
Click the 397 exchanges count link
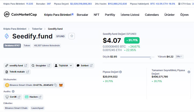point(49,4)
